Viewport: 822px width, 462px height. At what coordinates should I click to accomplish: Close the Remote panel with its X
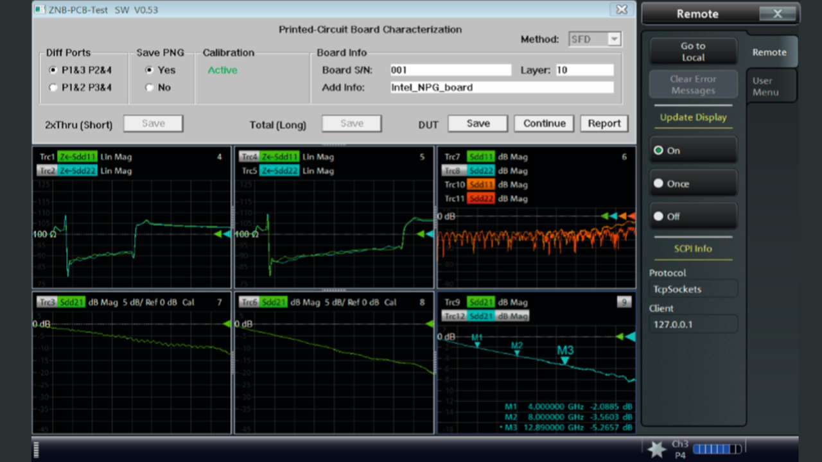[x=777, y=13]
